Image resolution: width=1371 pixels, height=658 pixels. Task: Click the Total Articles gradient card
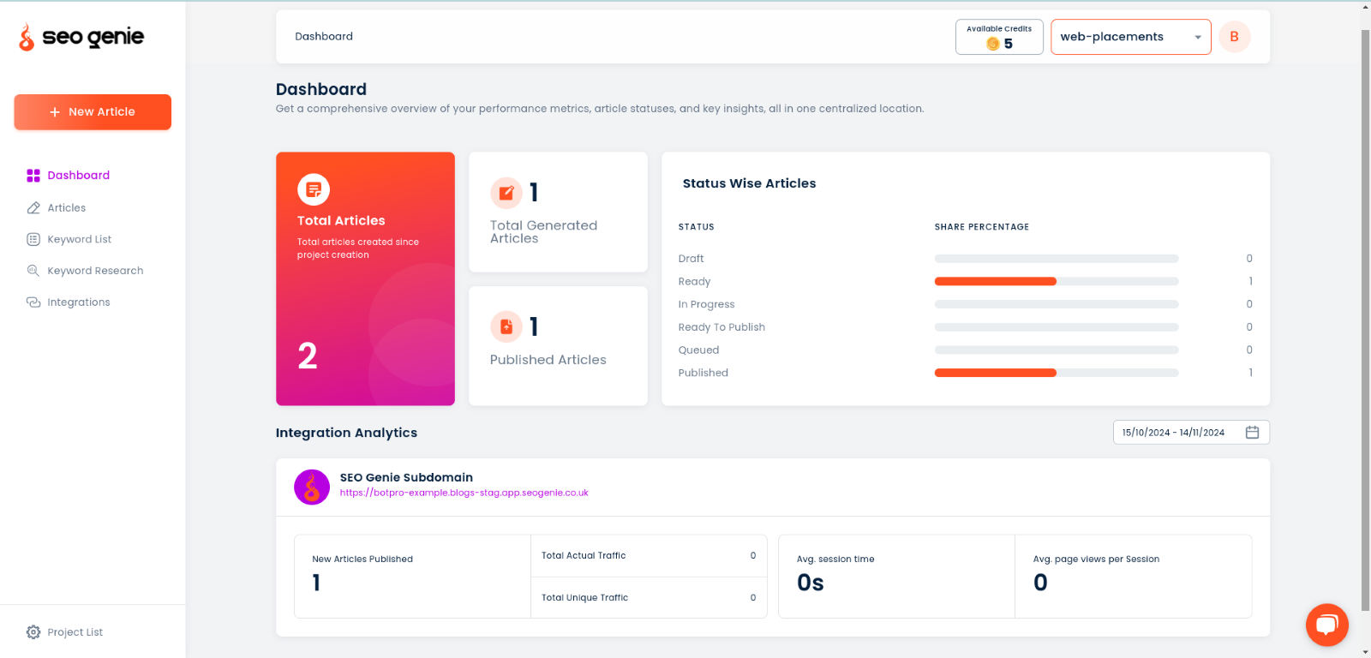point(365,278)
